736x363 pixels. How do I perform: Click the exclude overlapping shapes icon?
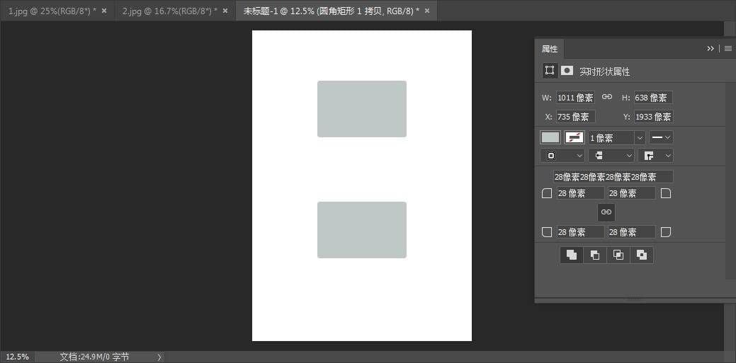[642, 255]
